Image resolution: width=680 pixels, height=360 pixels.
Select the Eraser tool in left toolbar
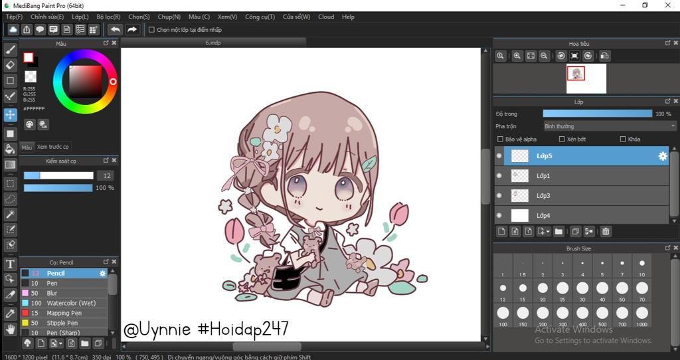pyautogui.click(x=10, y=65)
